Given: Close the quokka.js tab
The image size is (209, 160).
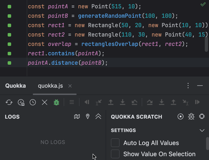Looking at the screenshot, I should (x=70, y=86).
